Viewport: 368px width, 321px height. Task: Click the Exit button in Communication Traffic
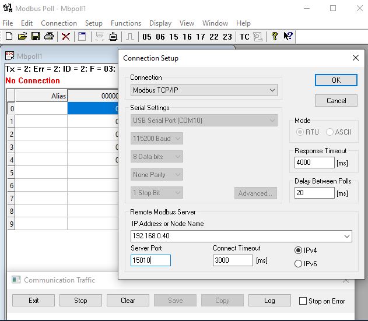(34, 301)
